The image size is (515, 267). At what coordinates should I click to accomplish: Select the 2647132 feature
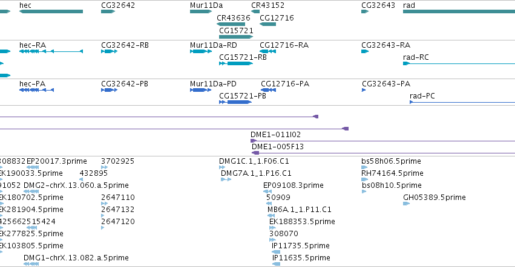click(x=103, y=216)
